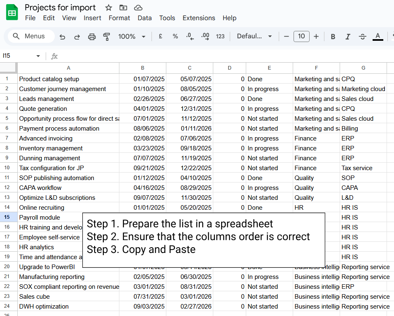The width and height of the screenshot is (394, 316).
Task: Click cell 'CAPA workflow'
Action: pos(68,188)
